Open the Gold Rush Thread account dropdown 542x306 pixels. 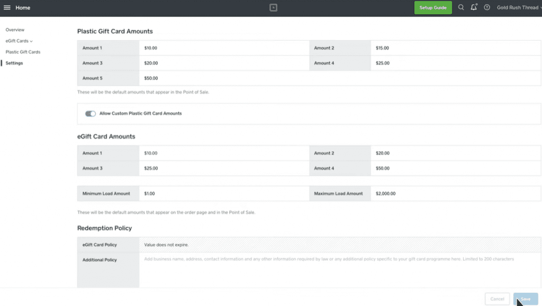[x=517, y=7]
